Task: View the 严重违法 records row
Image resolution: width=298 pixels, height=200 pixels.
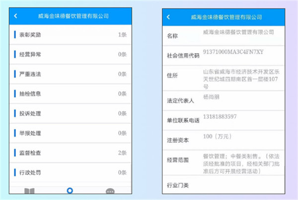Action: coord(73,74)
